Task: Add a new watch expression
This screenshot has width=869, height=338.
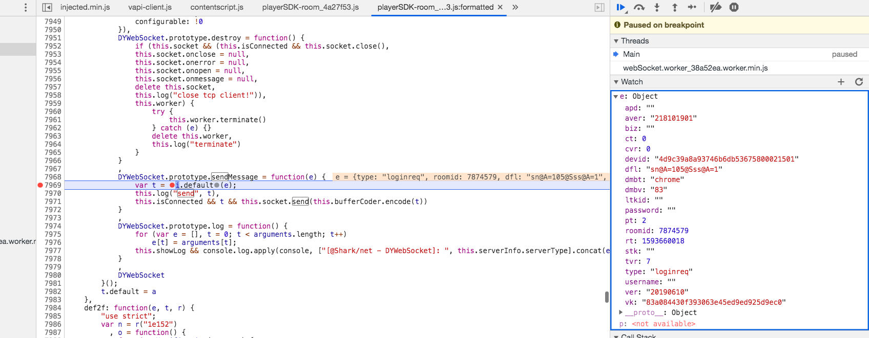Action: coord(841,82)
